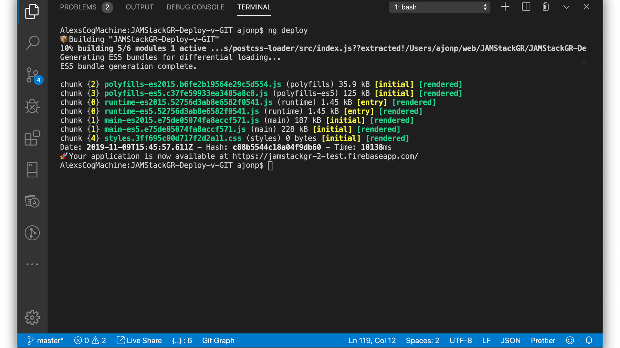
Task: Open Source Control view with badge
Action: click(x=33, y=75)
